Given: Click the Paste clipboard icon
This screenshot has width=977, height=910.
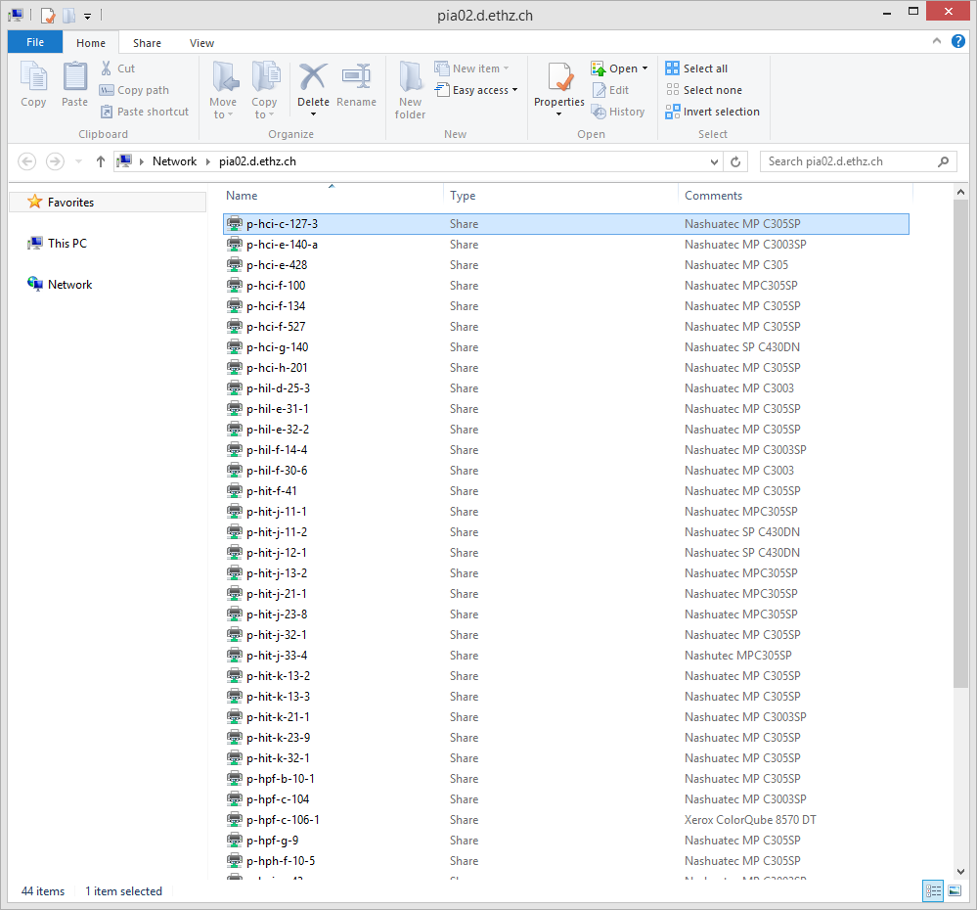Looking at the screenshot, I should (x=74, y=76).
